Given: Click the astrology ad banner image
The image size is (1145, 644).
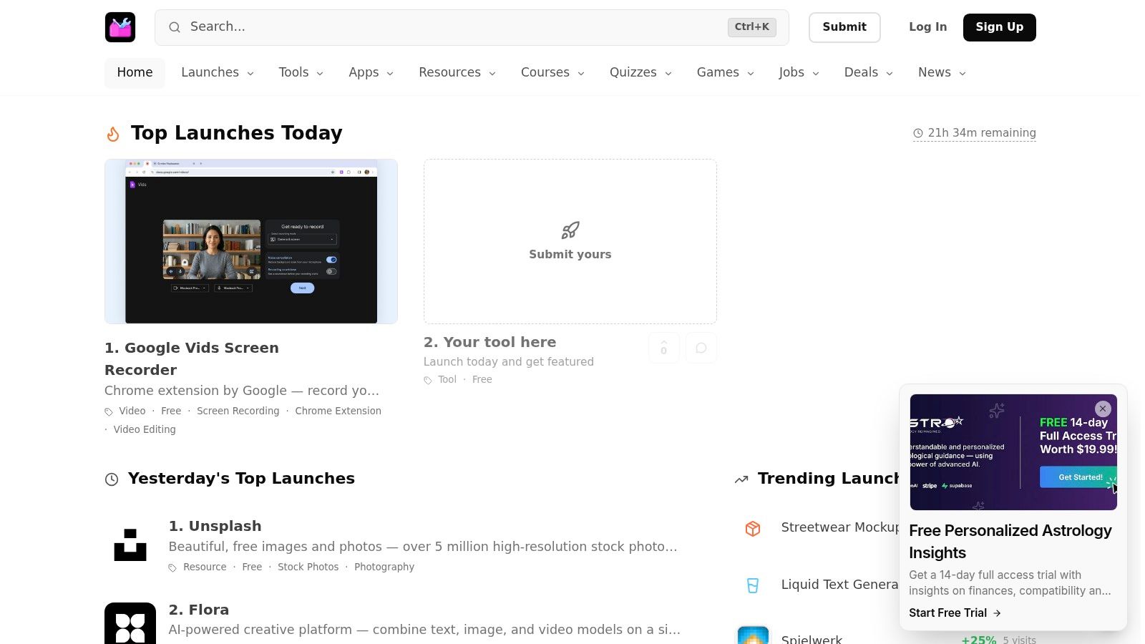Looking at the screenshot, I should pos(1013,452).
